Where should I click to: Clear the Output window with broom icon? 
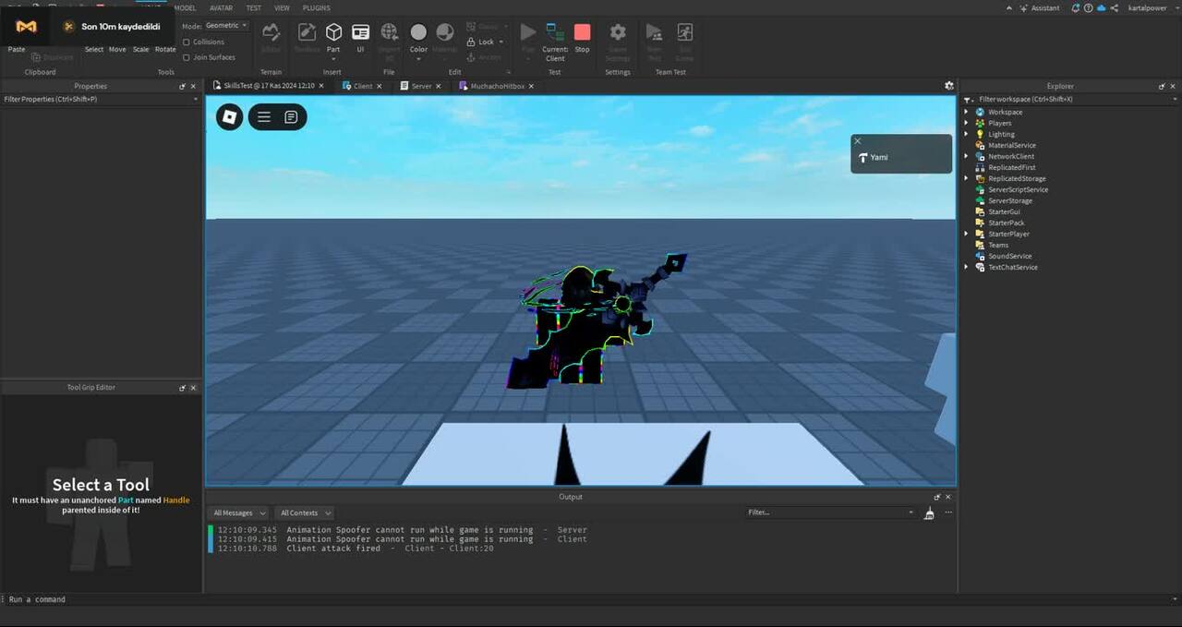point(929,512)
